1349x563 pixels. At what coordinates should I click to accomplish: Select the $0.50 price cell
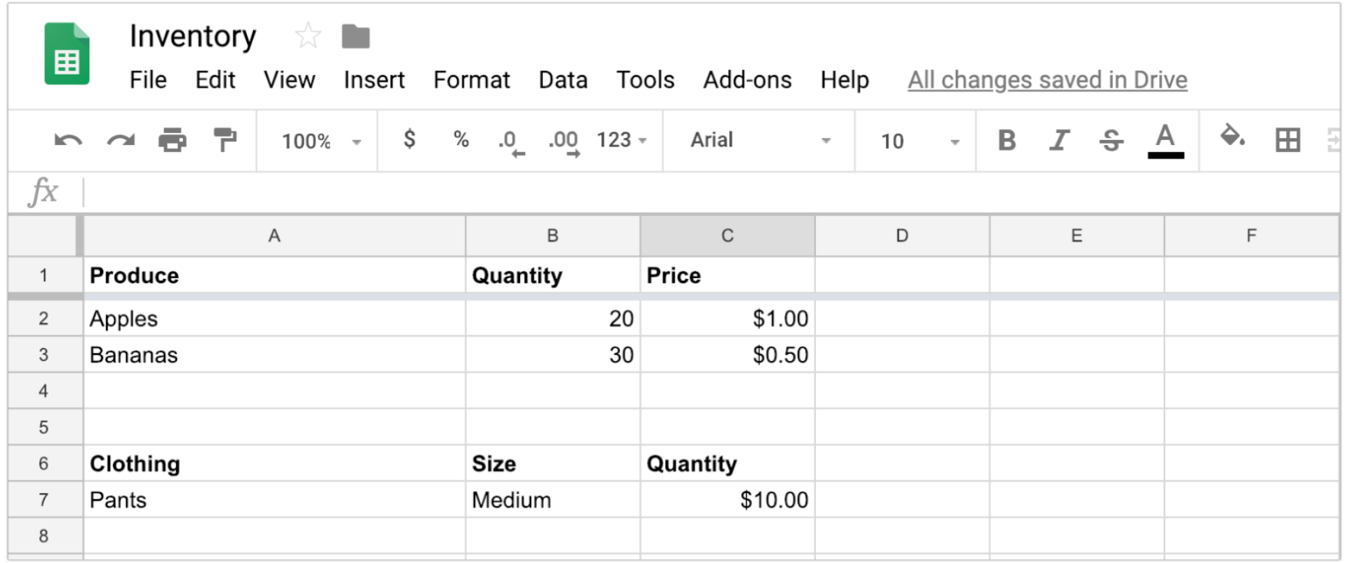(x=728, y=355)
